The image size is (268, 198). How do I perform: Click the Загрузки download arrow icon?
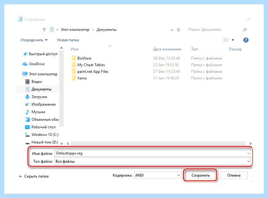pos(27,97)
